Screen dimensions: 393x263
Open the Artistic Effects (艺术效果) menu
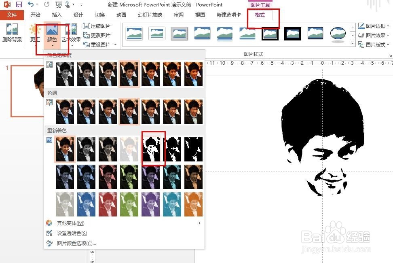pos(71,35)
